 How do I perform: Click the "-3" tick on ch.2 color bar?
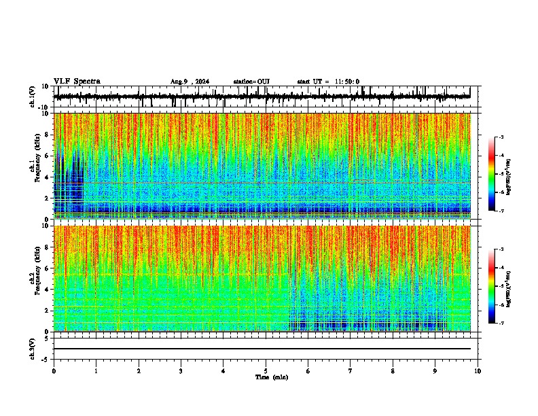coord(501,249)
